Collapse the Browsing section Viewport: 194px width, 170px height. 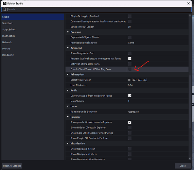[68, 32]
